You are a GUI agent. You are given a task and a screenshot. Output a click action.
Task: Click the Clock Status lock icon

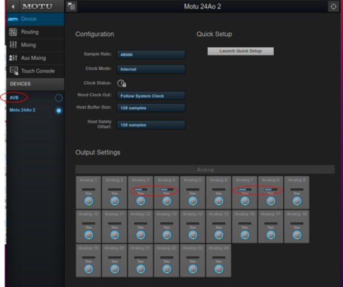coord(122,83)
